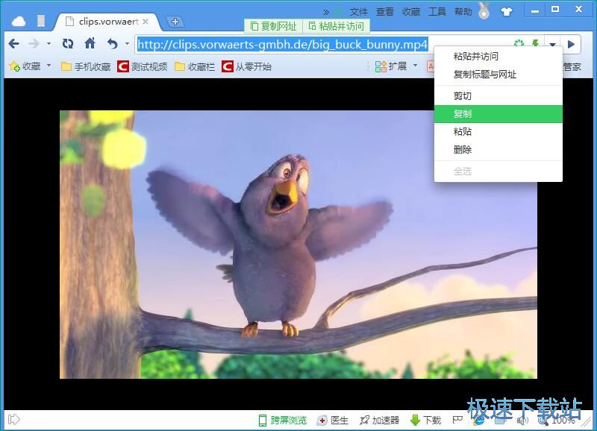This screenshot has height=431, width=597.
Task: Click the flag icon in status bar
Action: pos(457,420)
